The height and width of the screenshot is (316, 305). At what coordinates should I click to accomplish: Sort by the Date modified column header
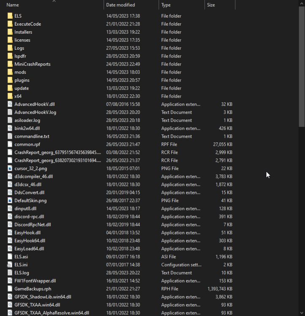pos(120,5)
